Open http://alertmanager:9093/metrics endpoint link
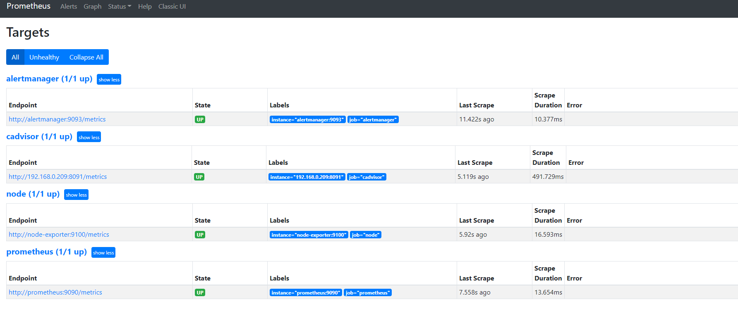738x335 pixels. [x=57, y=119]
